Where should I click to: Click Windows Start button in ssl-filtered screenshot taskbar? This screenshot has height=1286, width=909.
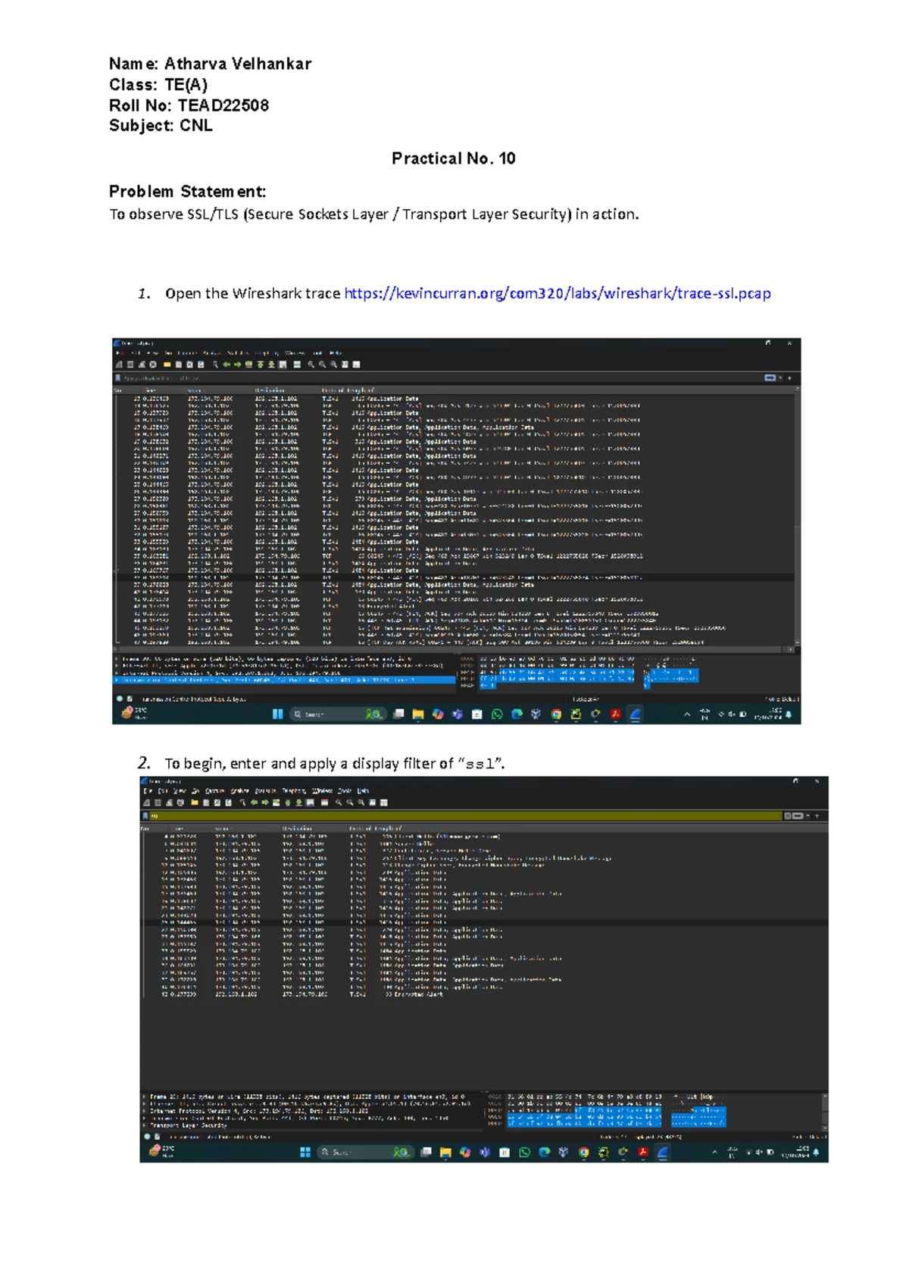[x=305, y=1152]
